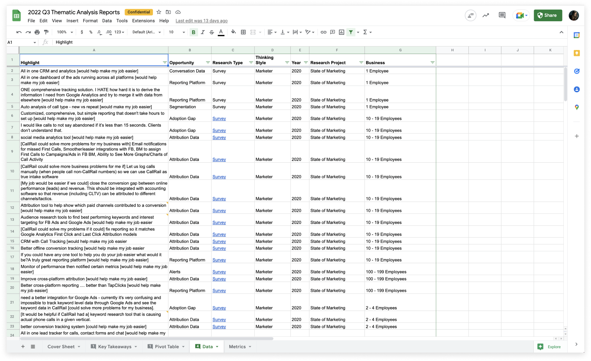Format as currency with dollar icon
Screen dimensions: 591x361
(82, 32)
